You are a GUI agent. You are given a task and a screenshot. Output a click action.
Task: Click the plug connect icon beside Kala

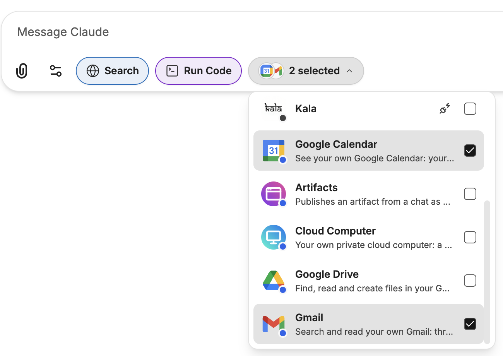445,109
